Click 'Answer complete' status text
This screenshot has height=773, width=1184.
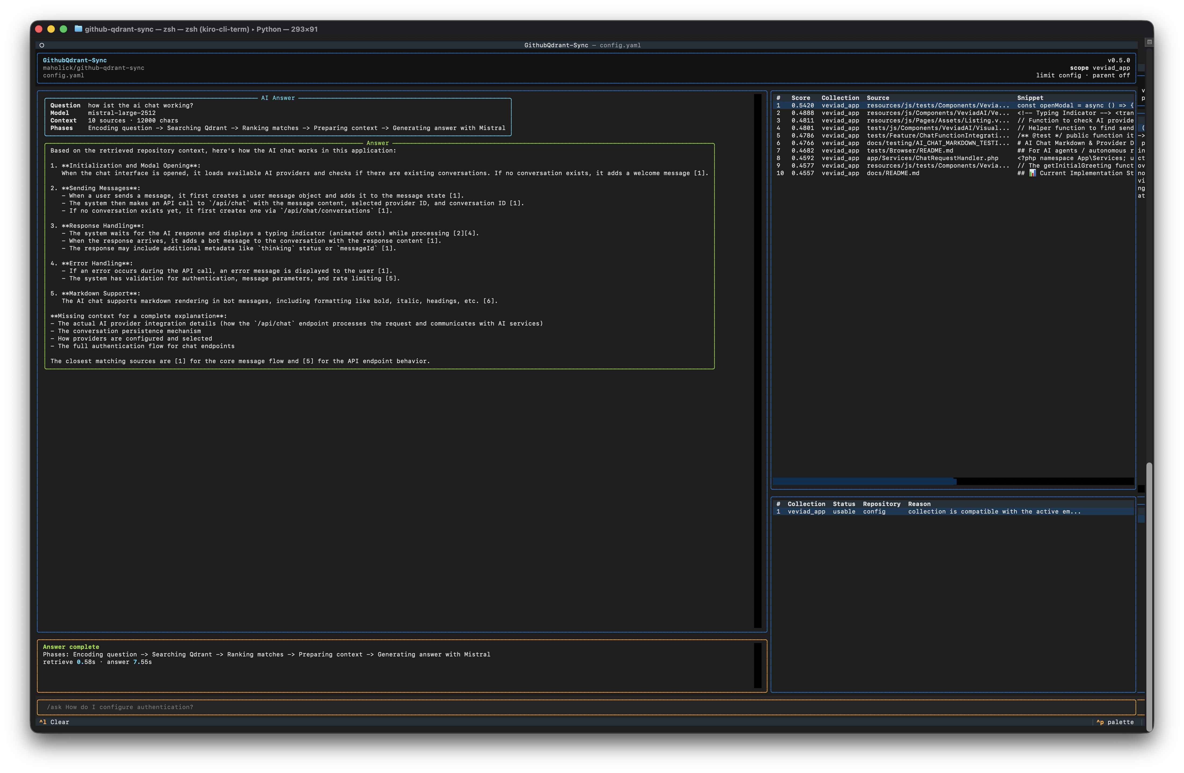tap(71, 647)
